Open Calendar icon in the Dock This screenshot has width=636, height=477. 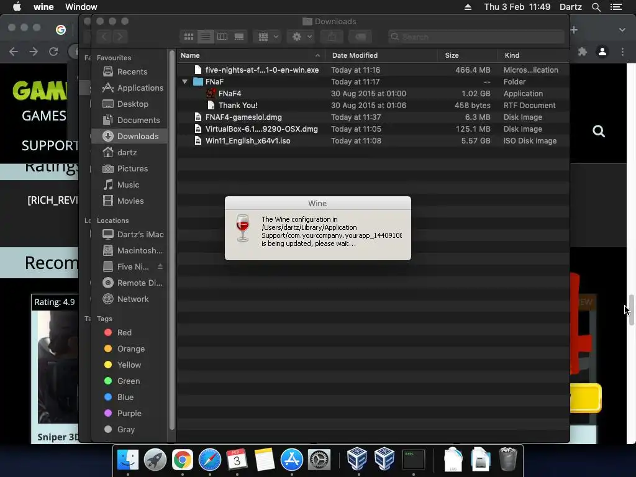pyautogui.click(x=237, y=460)
